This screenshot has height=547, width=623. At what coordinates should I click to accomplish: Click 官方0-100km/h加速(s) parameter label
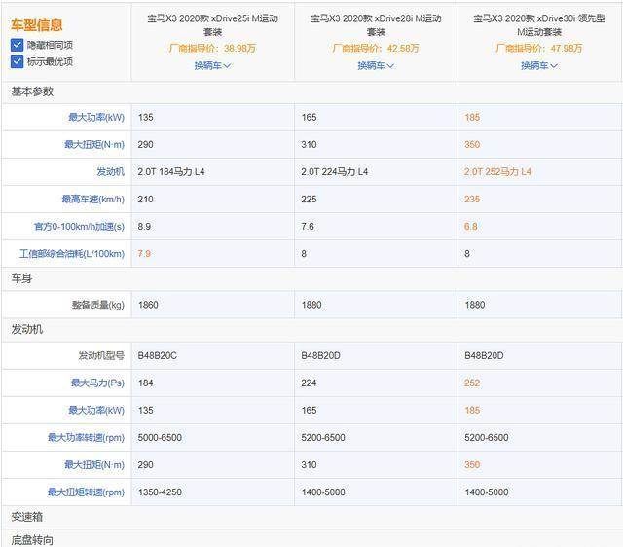point(79,227)
